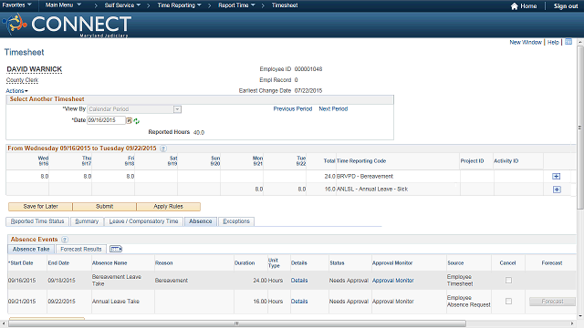Click the horizontal page scrollbar
Screen dimensions: 584x328
[237, 323]
